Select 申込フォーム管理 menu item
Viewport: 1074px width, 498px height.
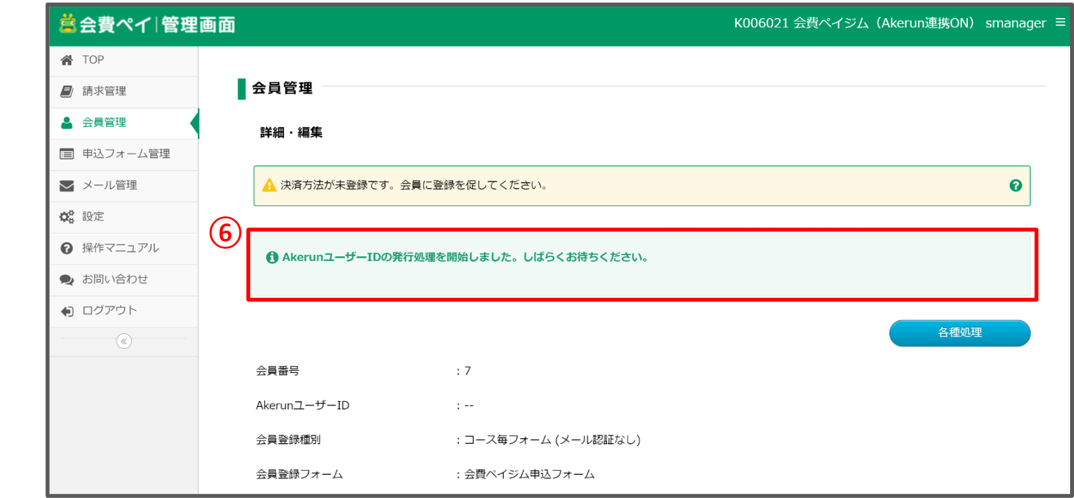coord(126,154)
